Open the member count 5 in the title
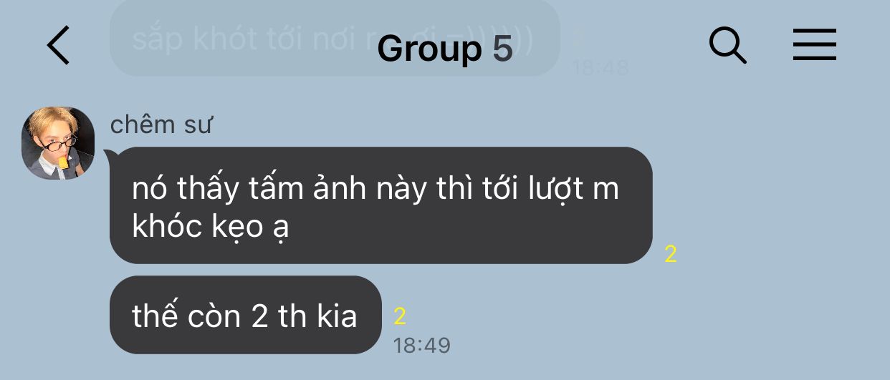The width and height of the screenshot is (890, 380). 503,49
